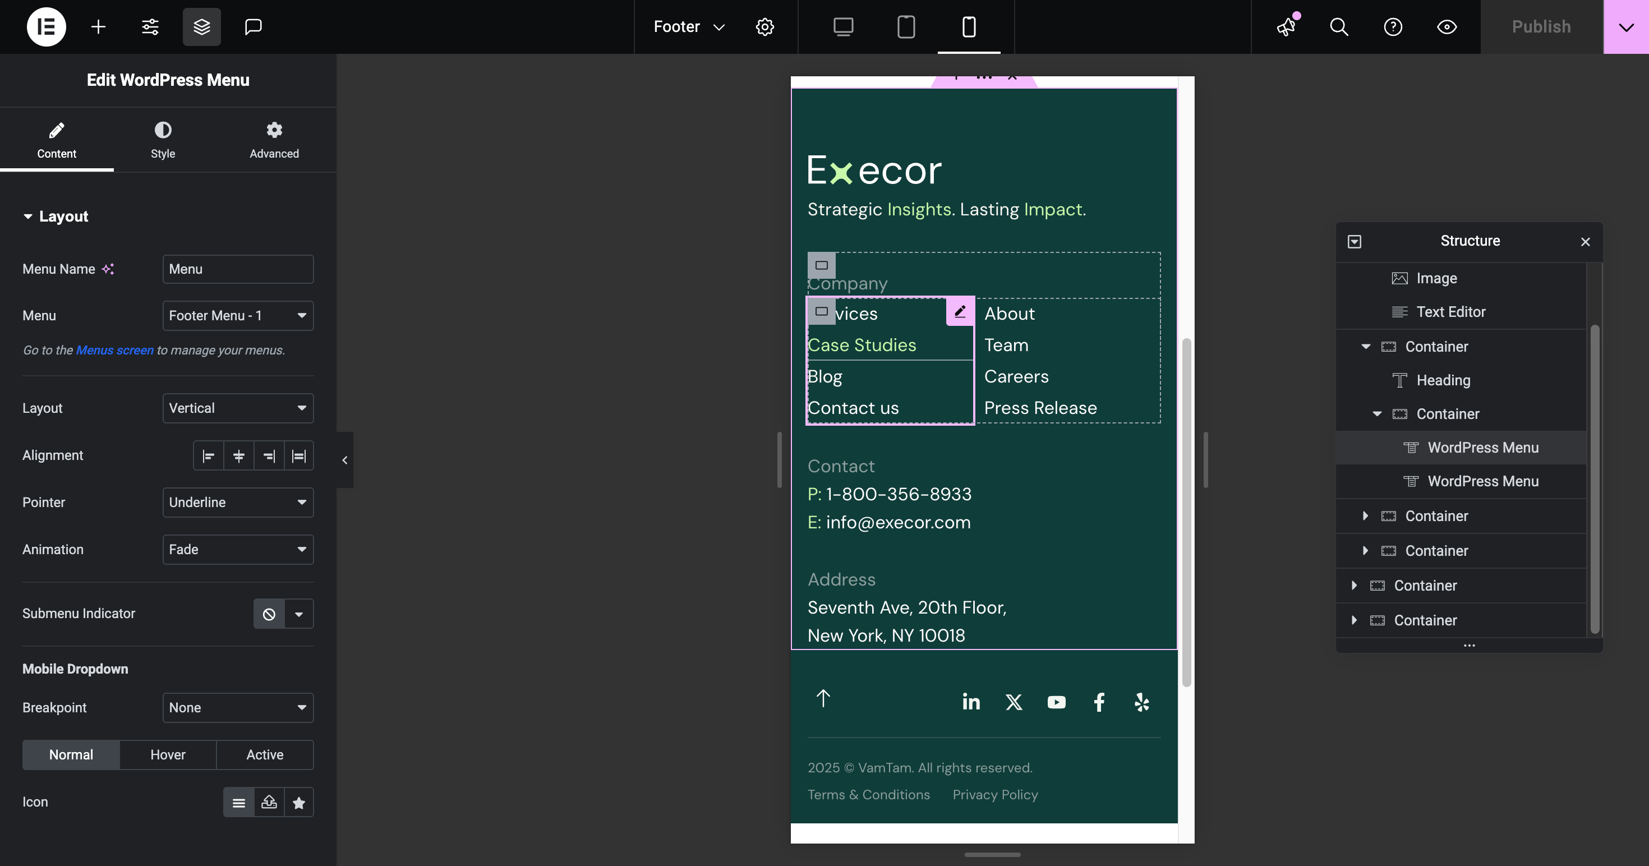Viewport: 1649px width, 866px height.
Task: Toggle the Structure layers icon
Action: click(x=202, y=27)
